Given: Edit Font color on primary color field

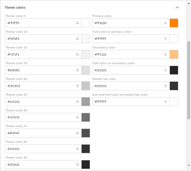Looking at the screenshot, I should click(x=128, y=39).
